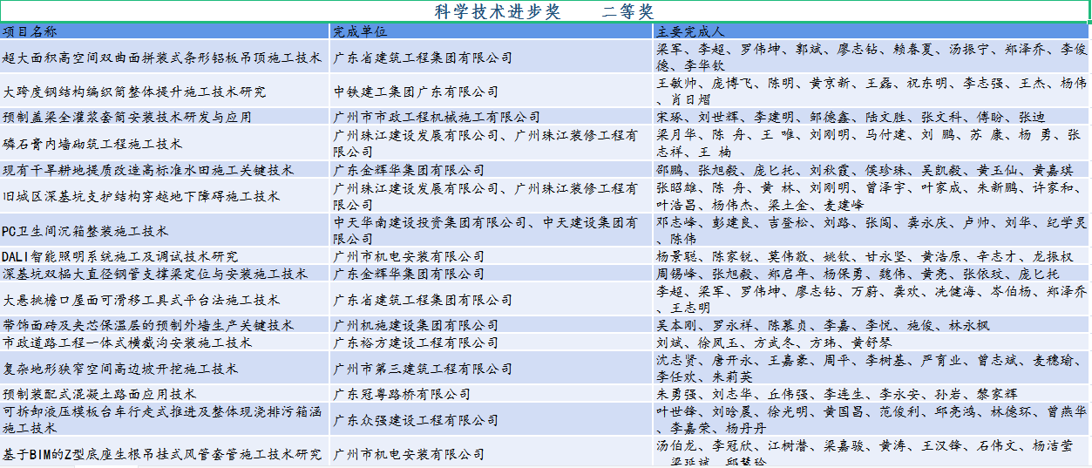Image resolution: width=1092 pixels, height=468 pixels.
Task: Click the DALI智能照明系统 project name cell
Action: pyautogui.click(x=165, y=256)
